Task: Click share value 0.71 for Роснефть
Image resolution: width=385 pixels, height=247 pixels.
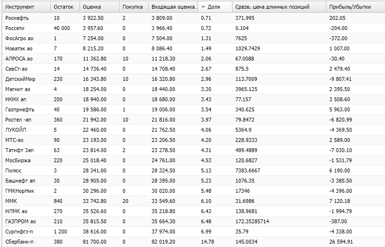Action: 206,18
